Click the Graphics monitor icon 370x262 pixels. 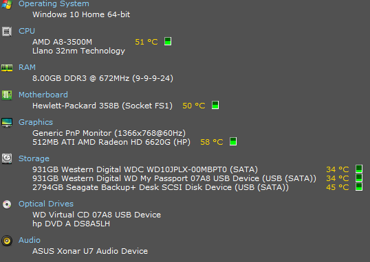7,123
